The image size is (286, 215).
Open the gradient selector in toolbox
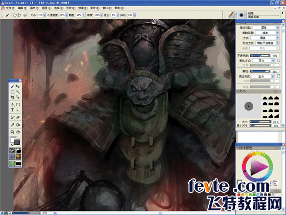pos(19,151)
